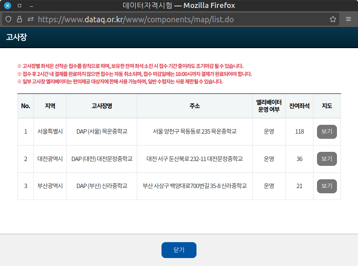
Task: Click 운영 elevator status in Seoul row
Action: coord(269,132)
